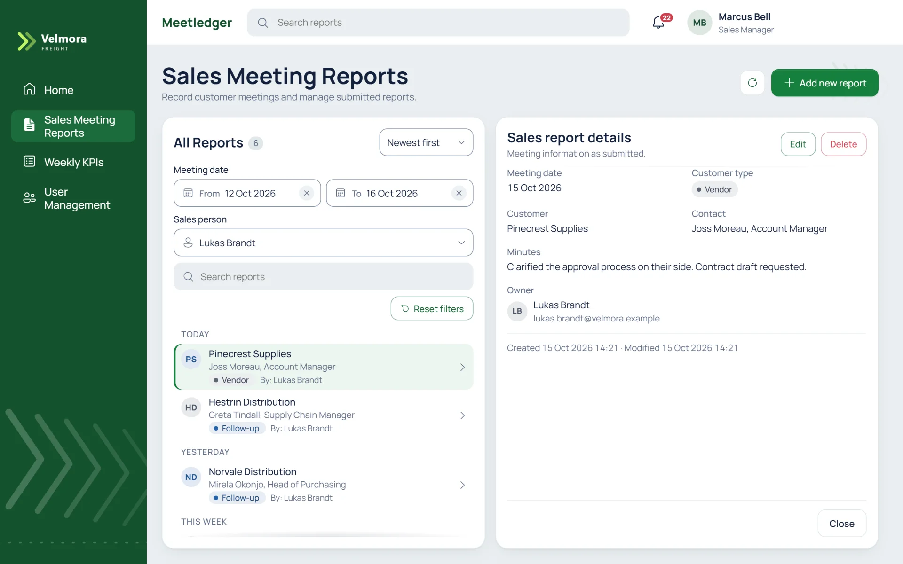Close the report details panel

[841, 524]
